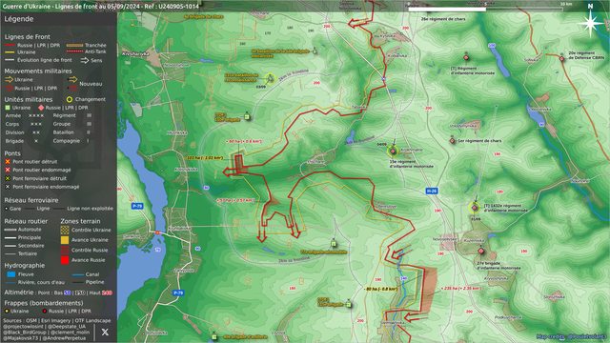Select the 15e régiment d'infanterie motorisée marker
This screenshot has width=610, height=343.
click(393, 151)
